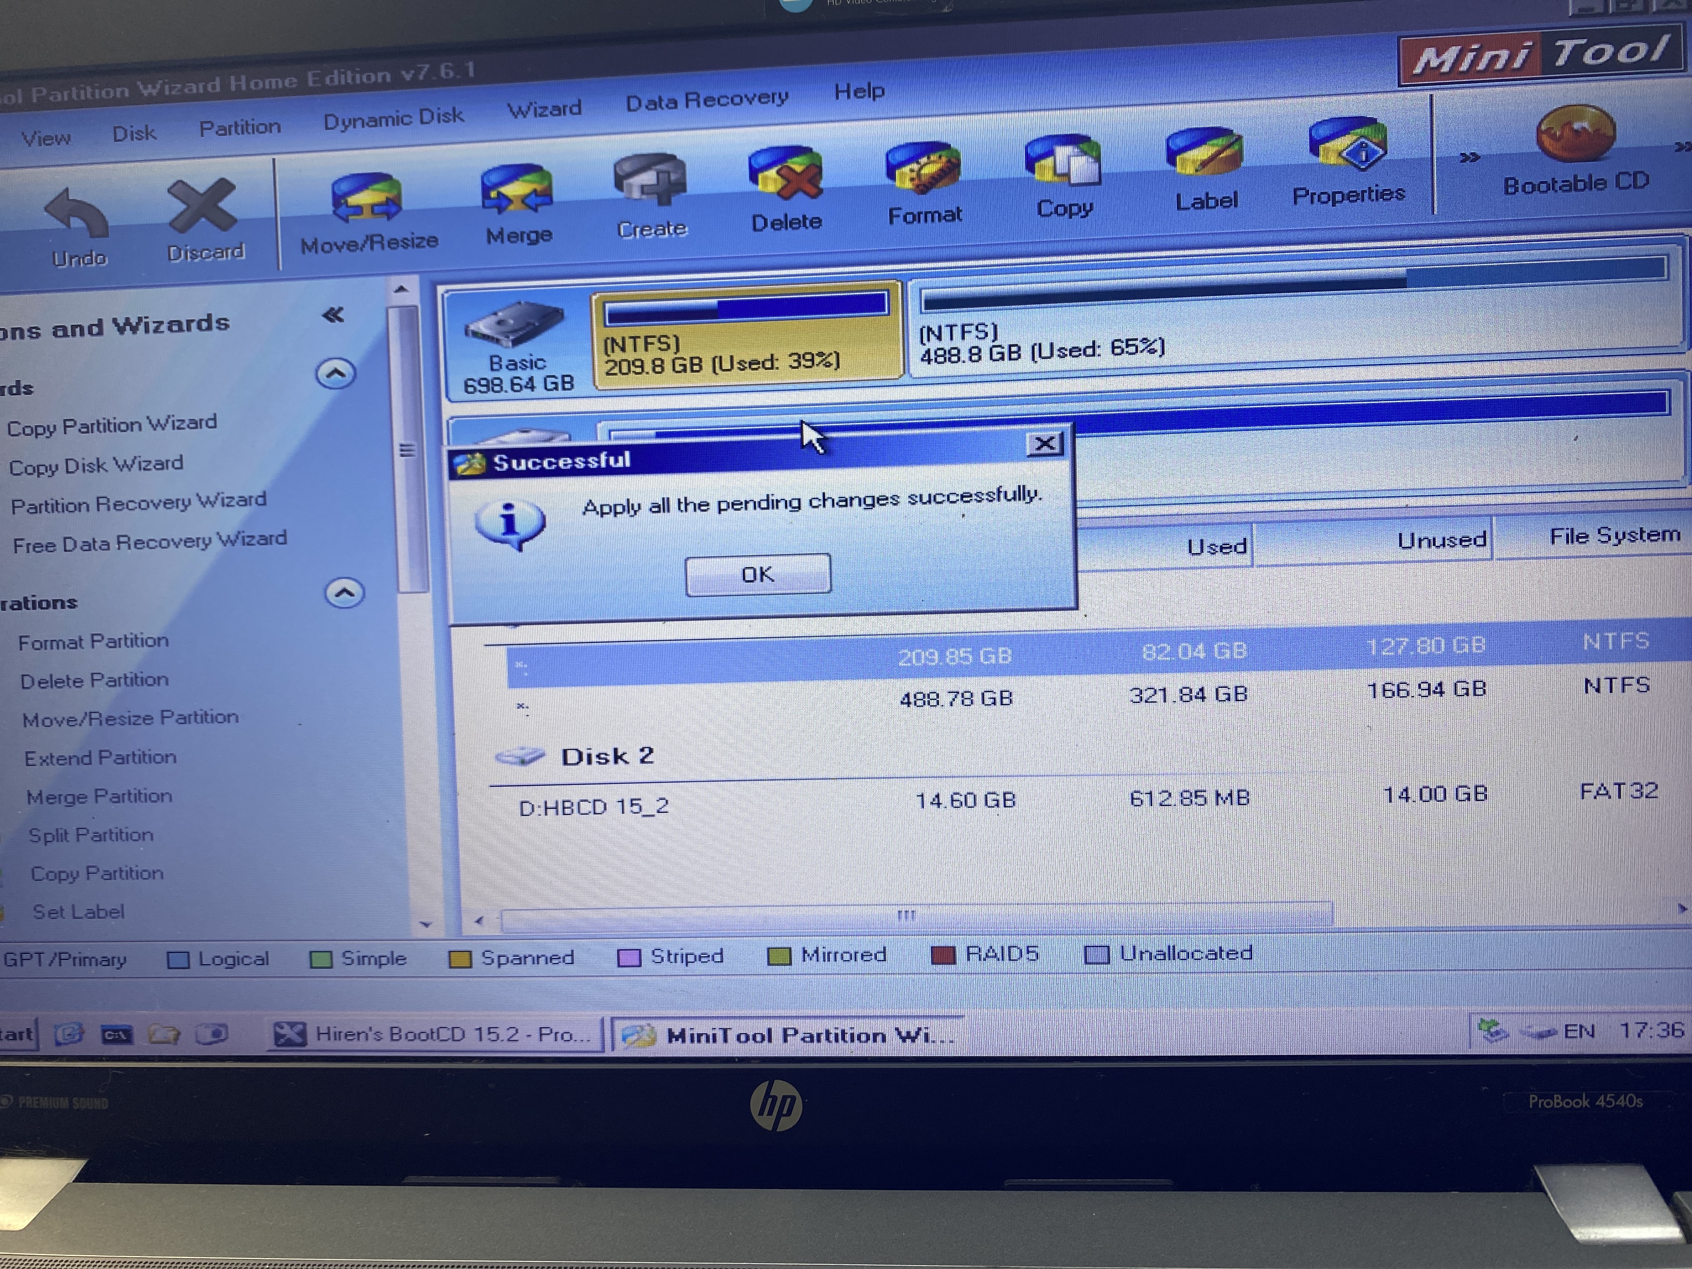
Task: Click the Format partition icon
Action: (922, 167)
